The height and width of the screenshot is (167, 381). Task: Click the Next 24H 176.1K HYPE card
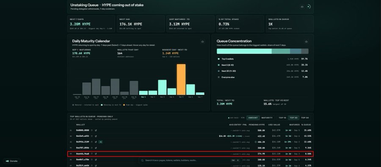(141, 24)
